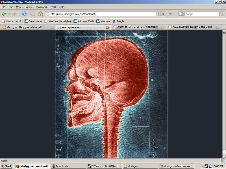Open the Google search engine selector dropdown
The height and width of the screenshot is (169, 226).
(182, 14)
